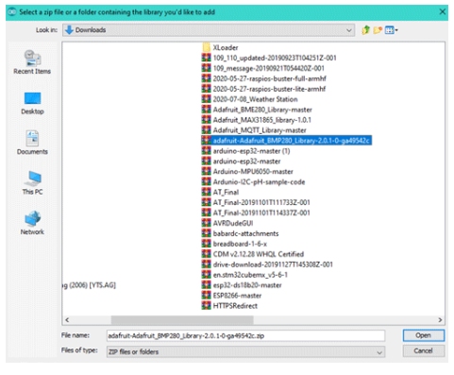The width and height of the screenshot is (454, 375).
Task: Choose the HTTPSRedirect zip file
Action: tap(229, 306)
